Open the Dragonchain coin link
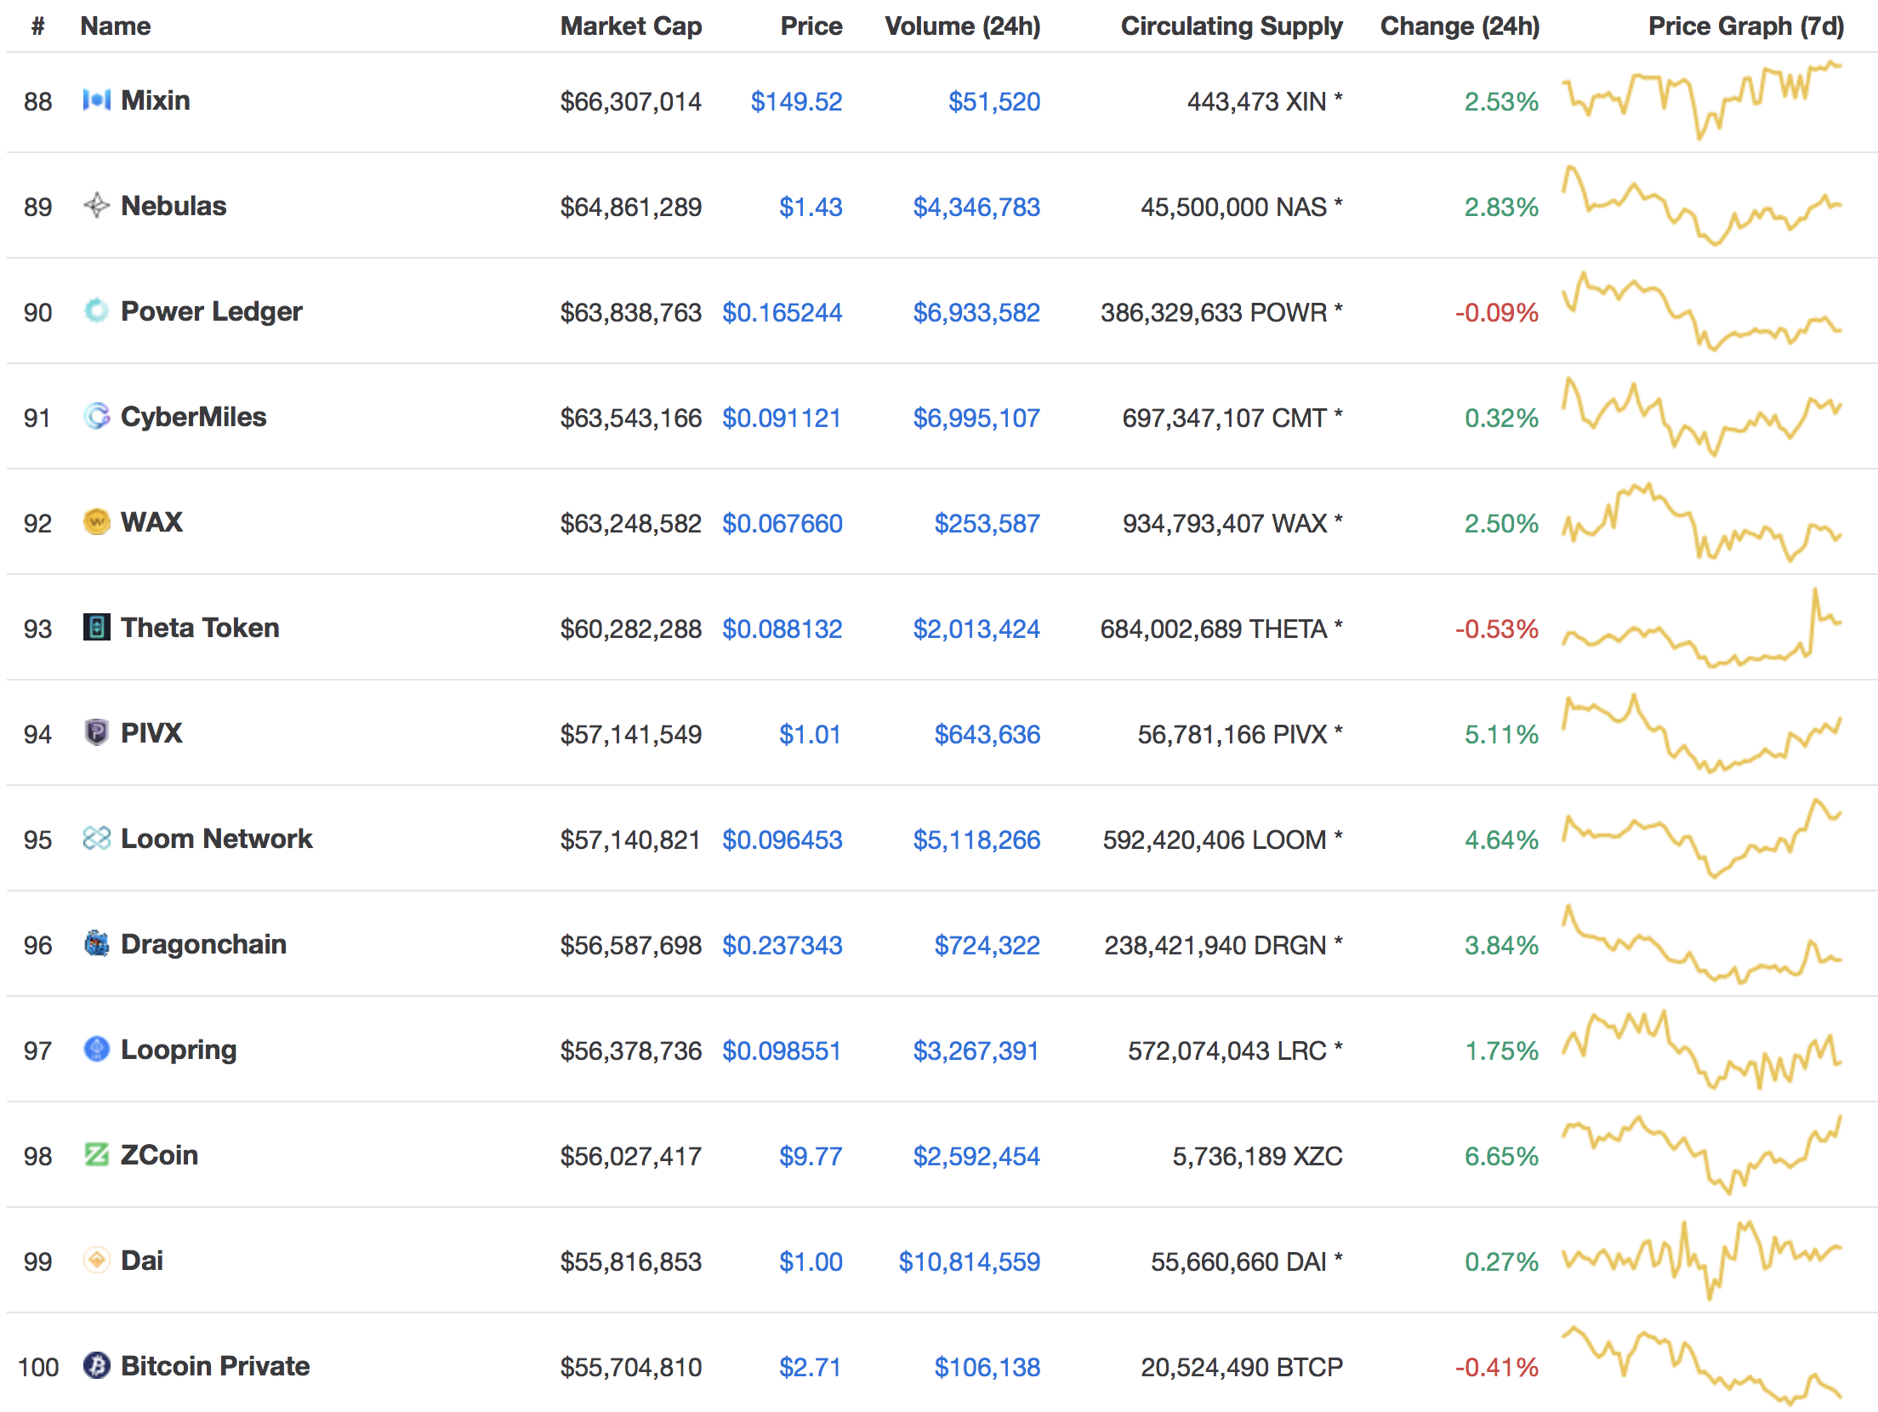Screen dimensions: 1878x1412 pos(204,944)
